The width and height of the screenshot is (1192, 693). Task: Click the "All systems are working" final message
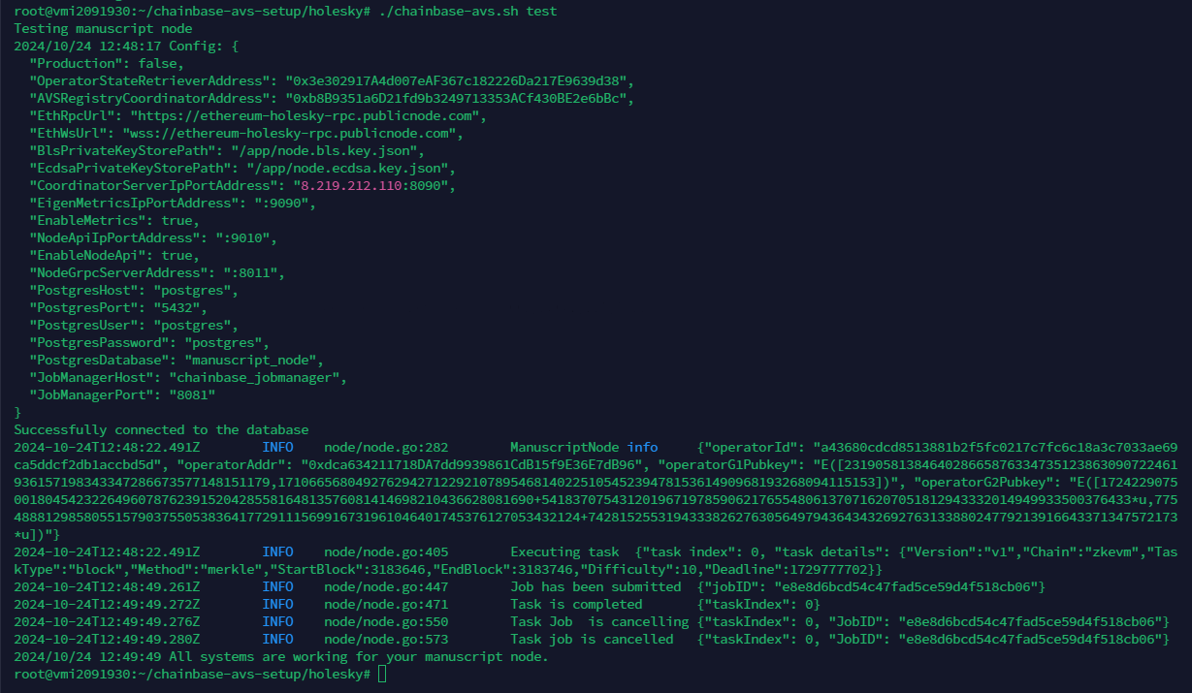click(359, 656)
